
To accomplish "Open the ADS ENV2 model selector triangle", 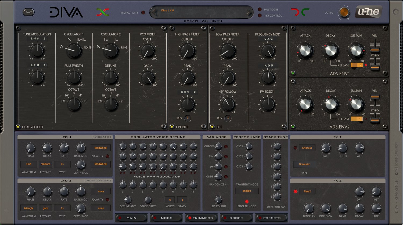I will (x=293, y=126).
